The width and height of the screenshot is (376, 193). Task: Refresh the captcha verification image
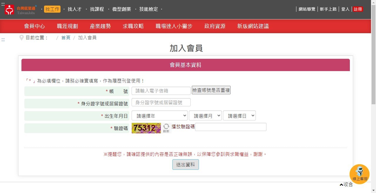[x=166, y=127]
